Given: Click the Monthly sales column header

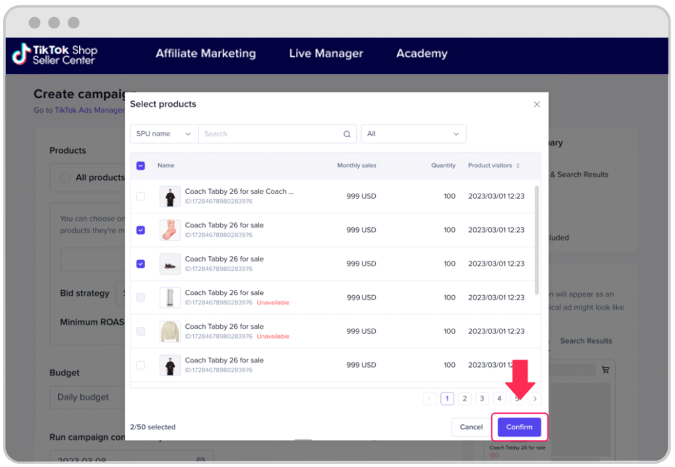Looking at the screenshot, I should (x=357, y=165).
